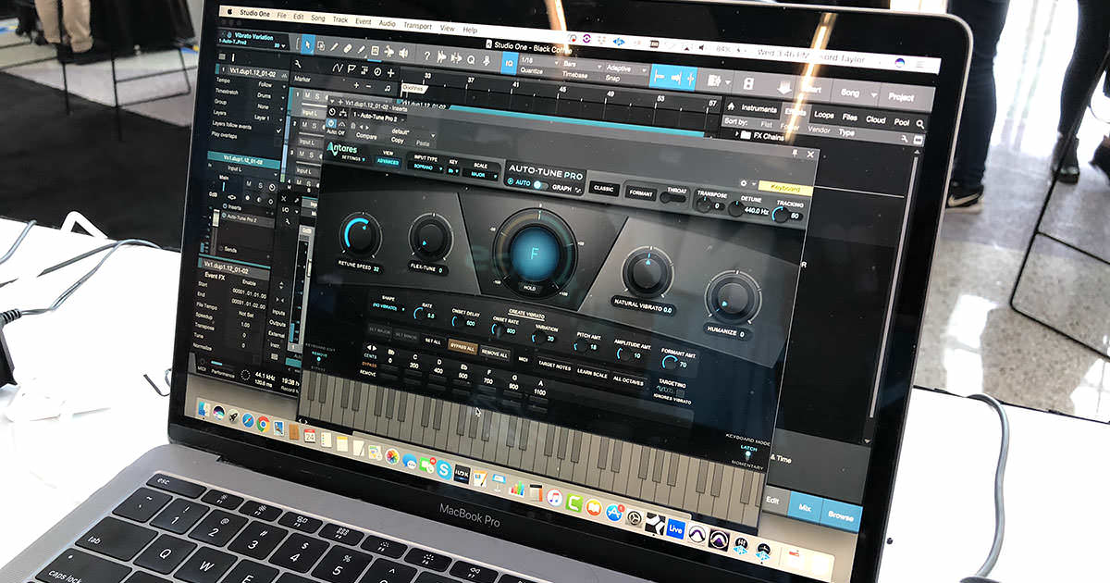This screenshot has height=583, width=1110.
Task: Open the Scale Major dropdown
Action: (x=481, y=173)
